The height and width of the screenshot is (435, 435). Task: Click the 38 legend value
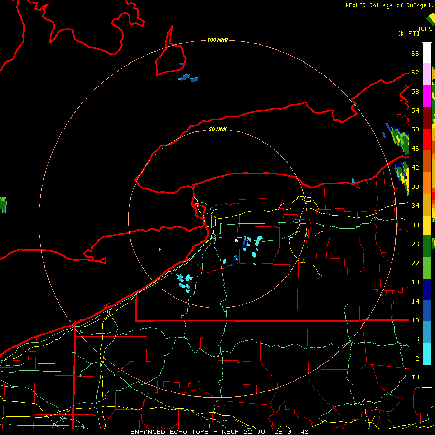[x=415, y=187]
